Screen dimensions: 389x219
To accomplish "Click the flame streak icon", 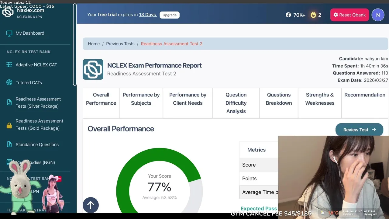I will coord(313,15).
